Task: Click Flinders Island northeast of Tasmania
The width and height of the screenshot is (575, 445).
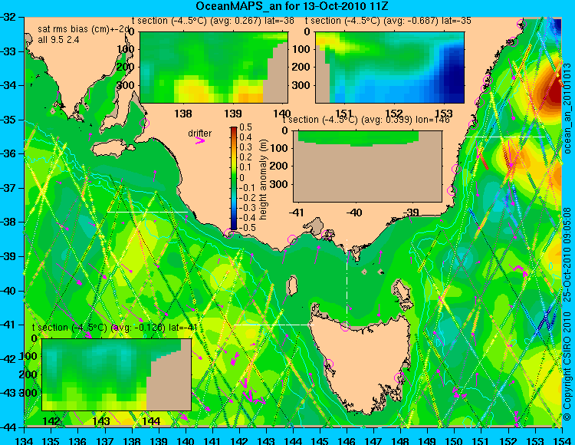Action: tap(402, 291)
